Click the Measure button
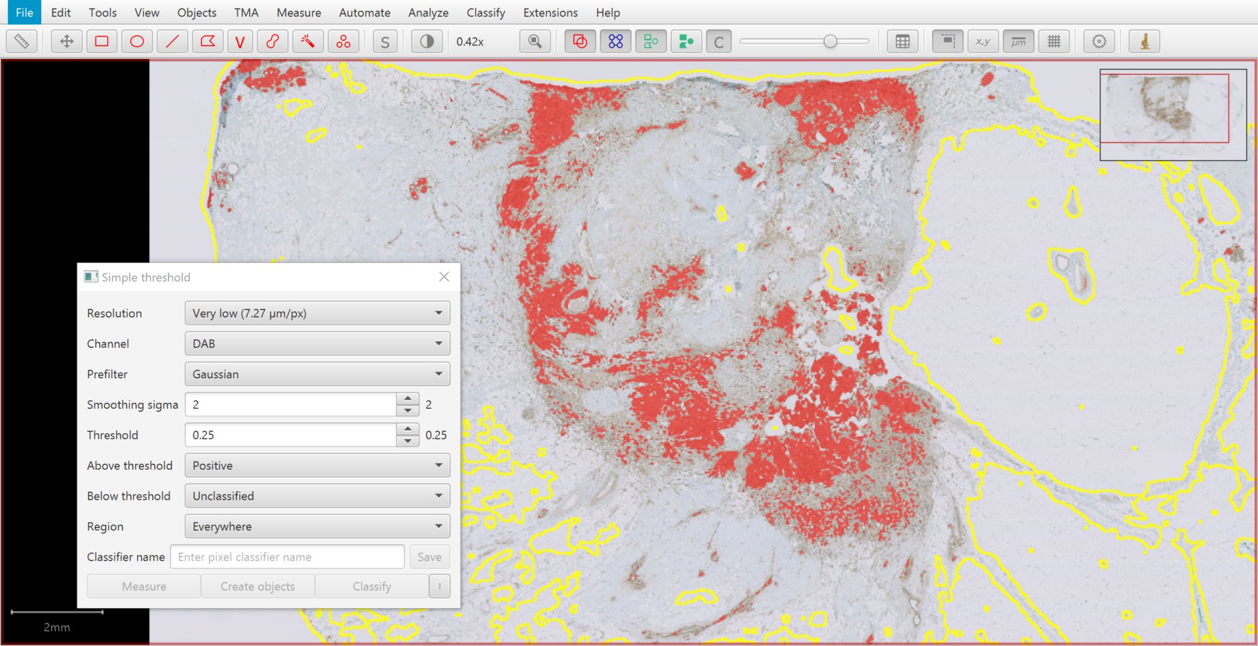Image resolution: width=1258 pixels, height=646 pixels. tap(143, 586)
